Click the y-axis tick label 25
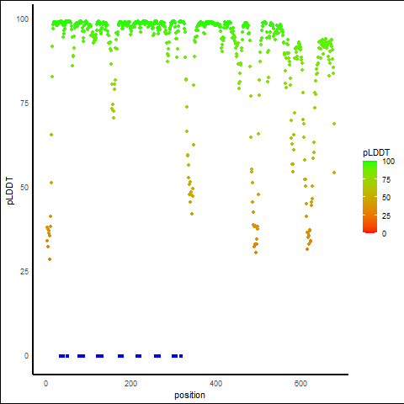Viewport: 404px width, 404px height. pos(24,272)
